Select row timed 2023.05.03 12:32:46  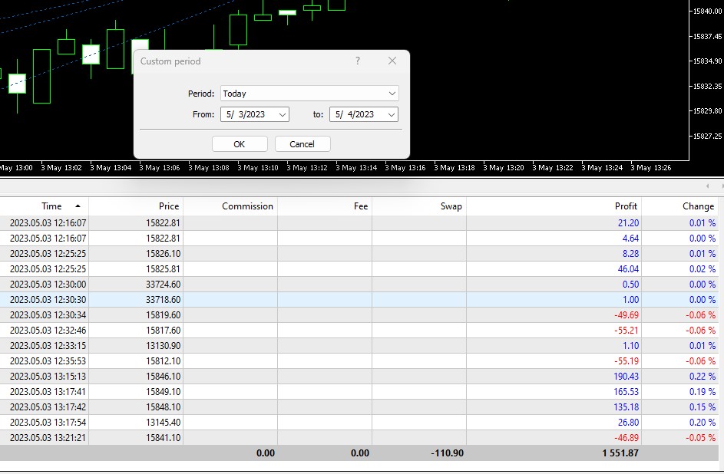click(359, 330)
